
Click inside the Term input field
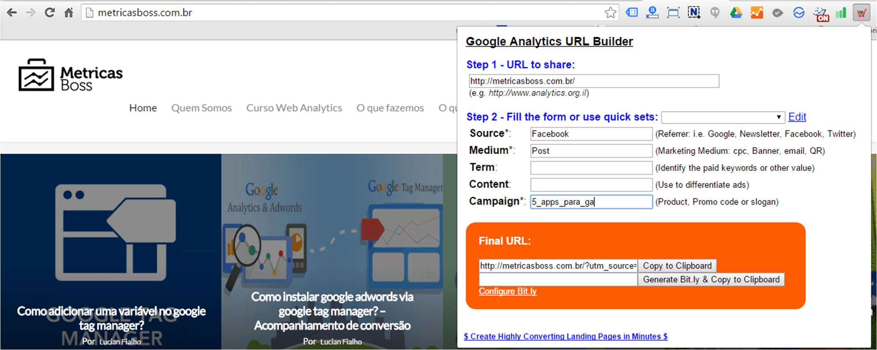click(591, 167)
